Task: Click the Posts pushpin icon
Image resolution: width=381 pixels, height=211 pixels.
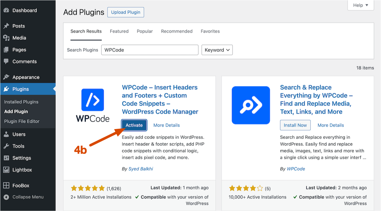Action: 6,26
